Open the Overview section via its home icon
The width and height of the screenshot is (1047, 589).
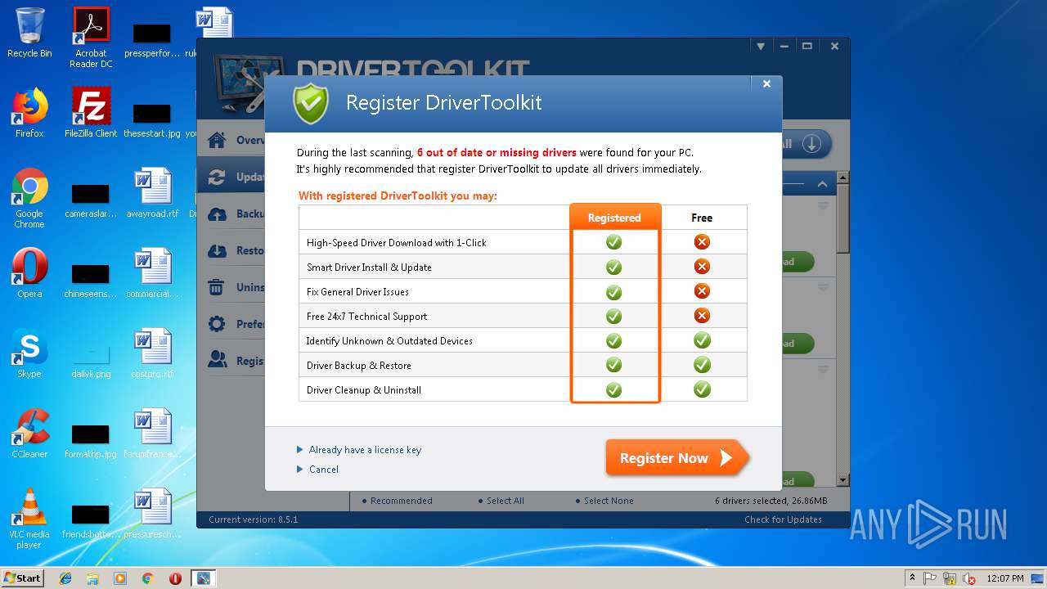(x=217, y=140)
